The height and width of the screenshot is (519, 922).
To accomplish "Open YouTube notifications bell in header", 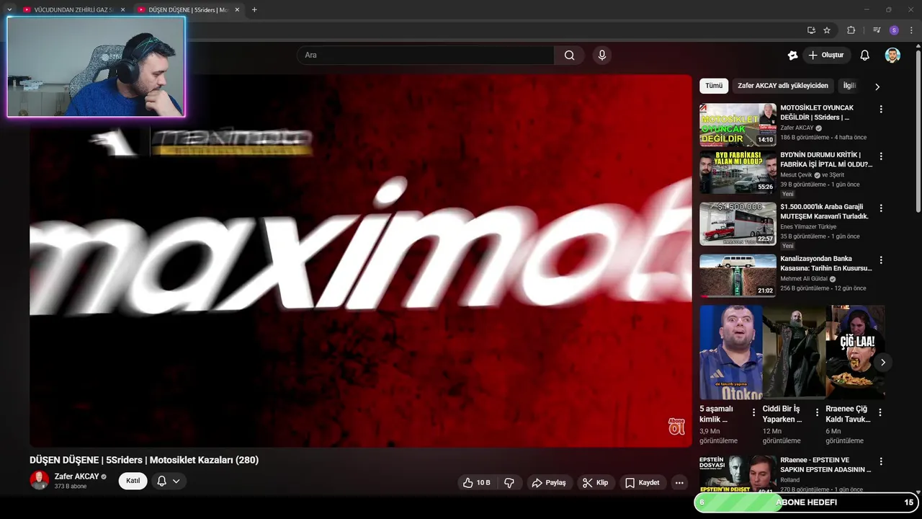I will point(865,56).
